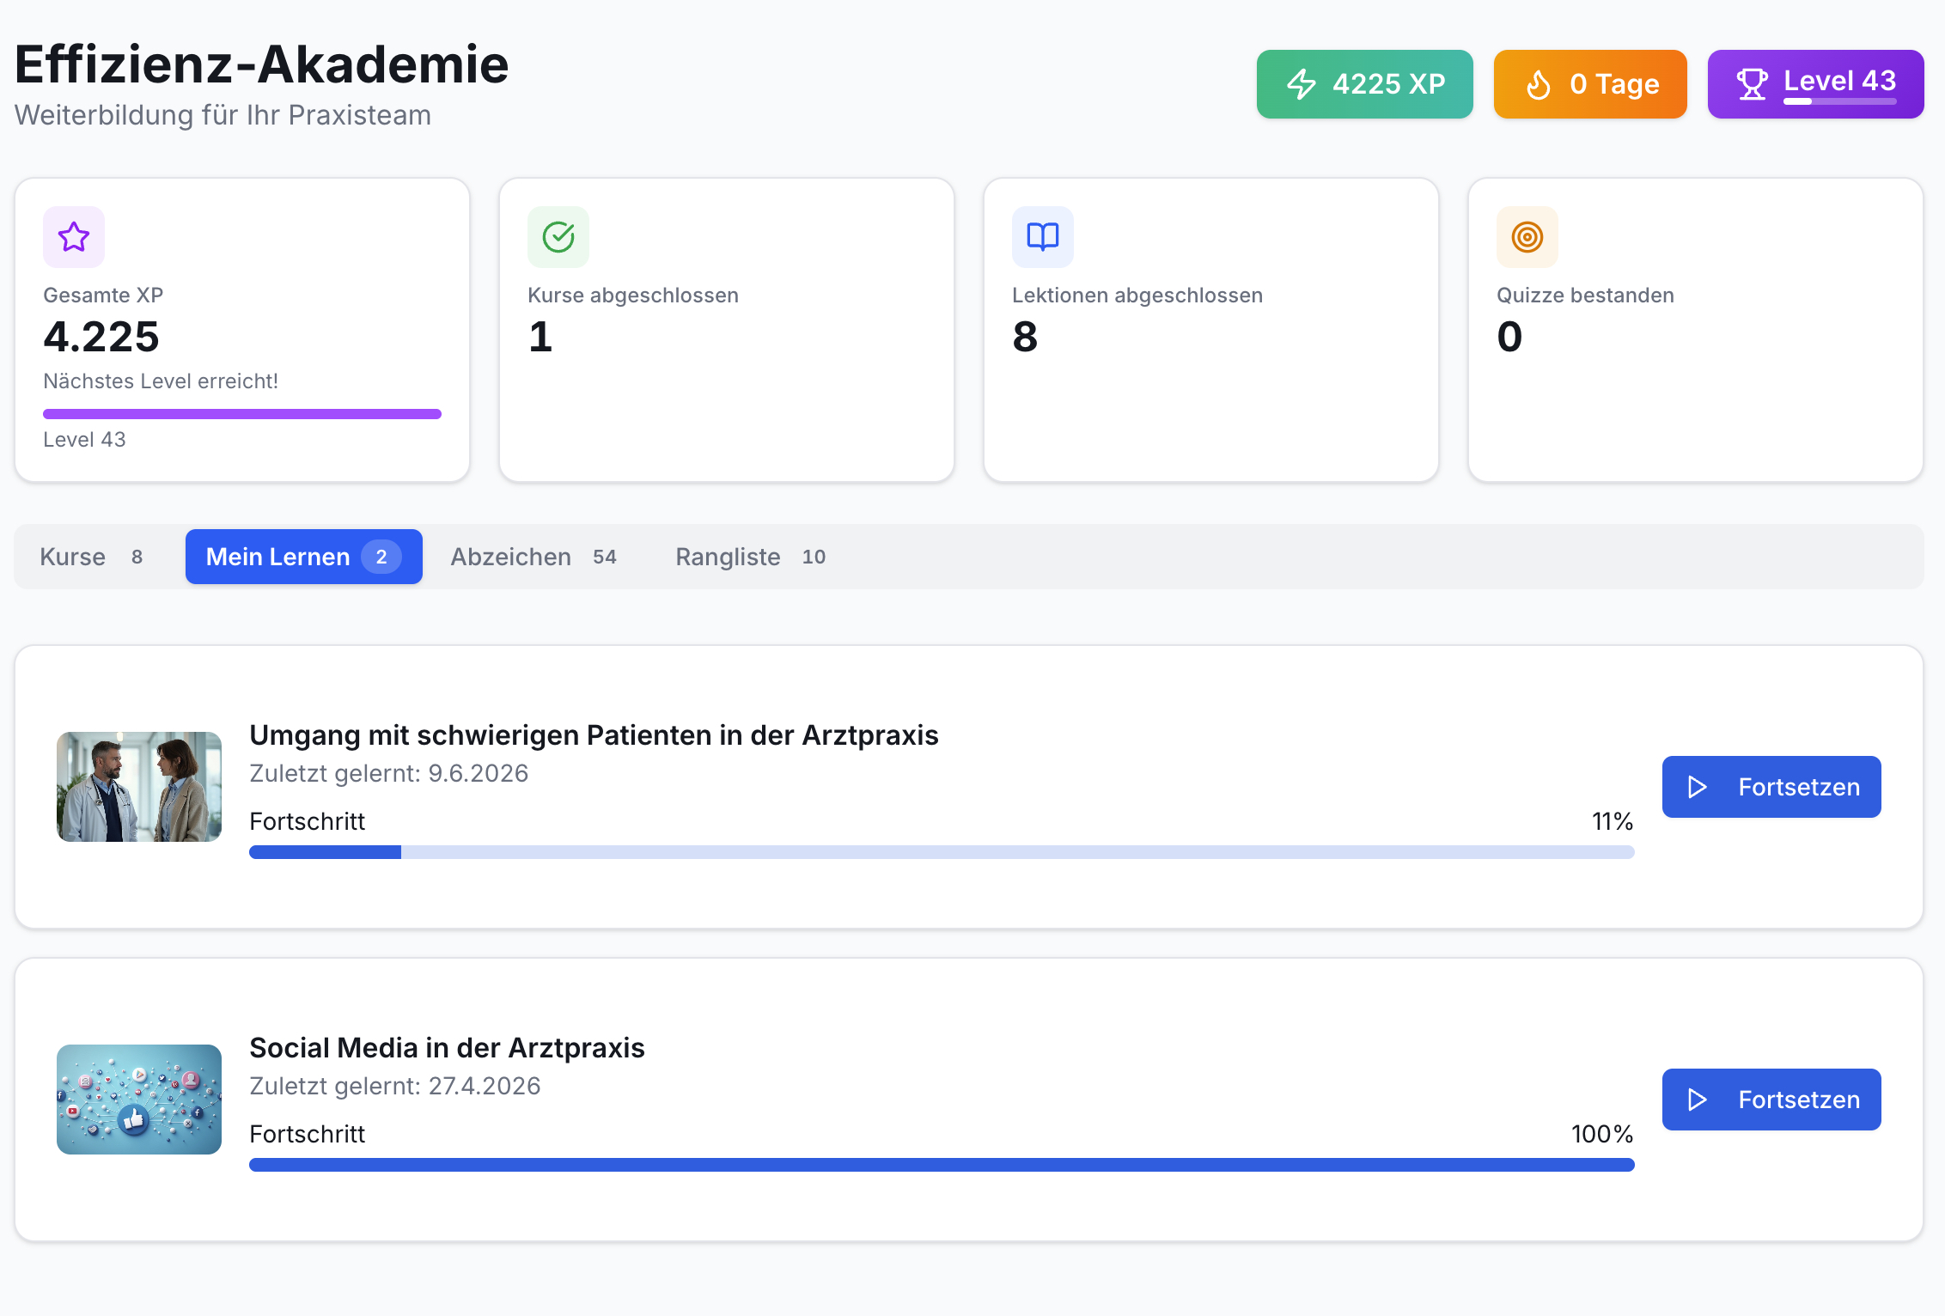Click the 'Nächstes Level erreicht!' text
Screen dimensions: 1945x1316
pyautogui.click(x=161, y=381)
